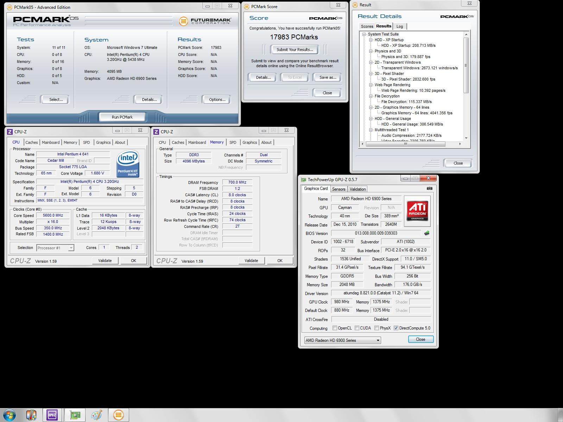
Task: Click Submit Your Results button
Action: pyautogui.click(x=295, y=50)
